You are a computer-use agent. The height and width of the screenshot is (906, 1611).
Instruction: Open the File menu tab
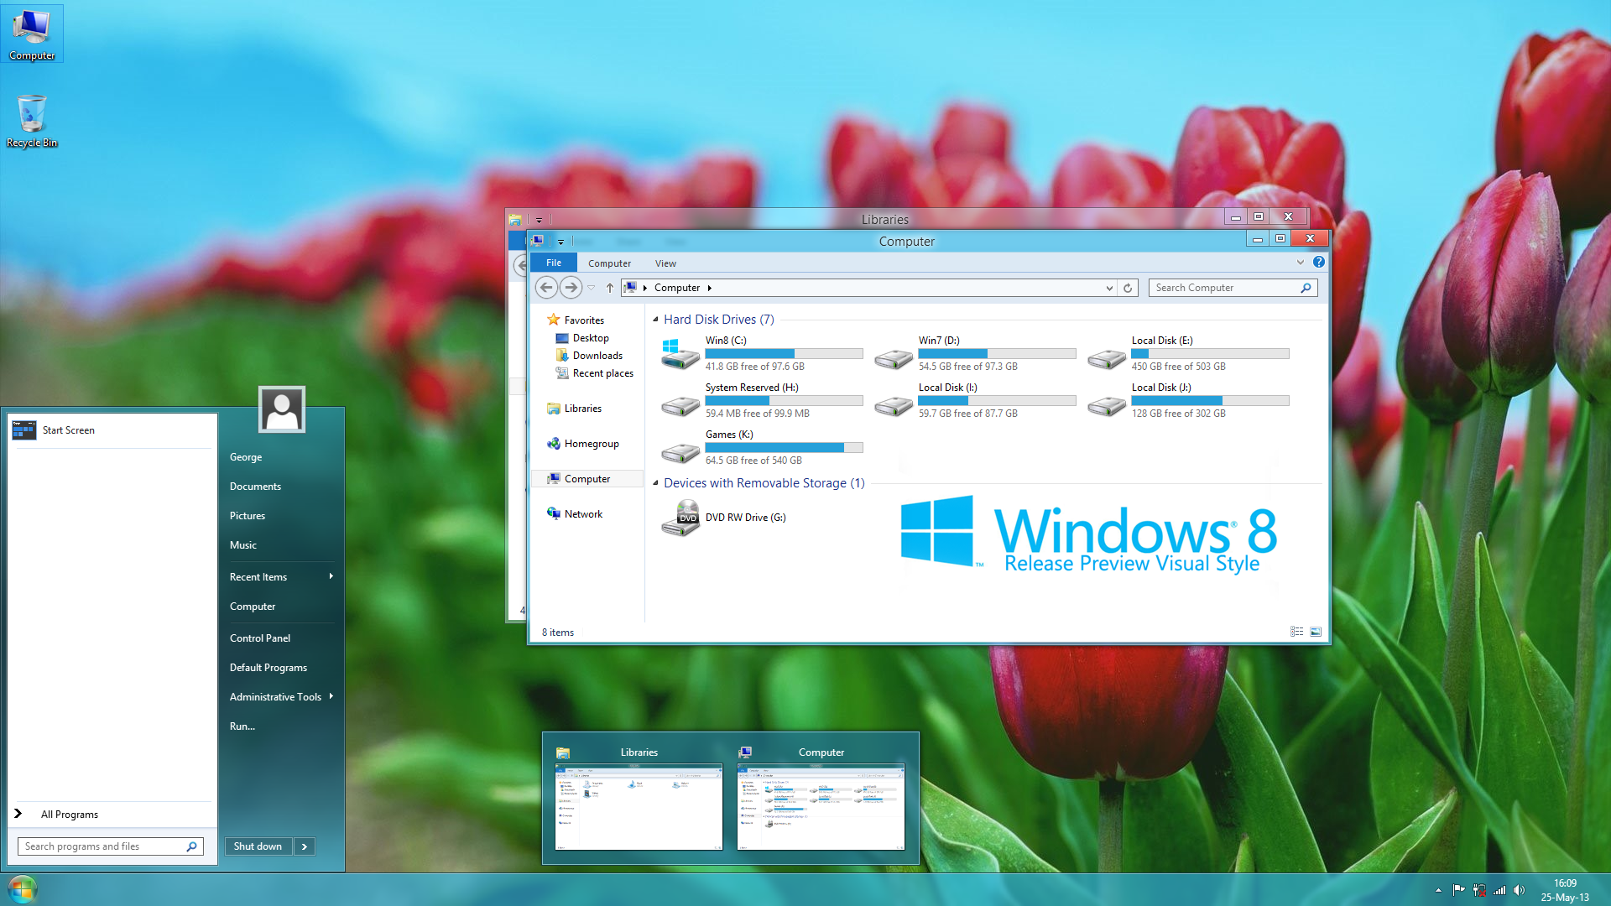click(x=554, y=263)
